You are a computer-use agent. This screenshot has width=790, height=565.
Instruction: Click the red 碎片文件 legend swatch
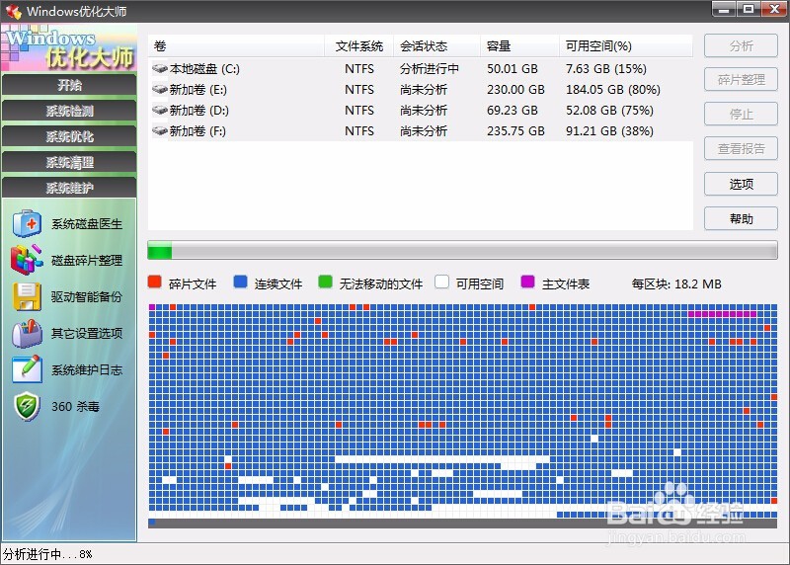tap(155, 282)
